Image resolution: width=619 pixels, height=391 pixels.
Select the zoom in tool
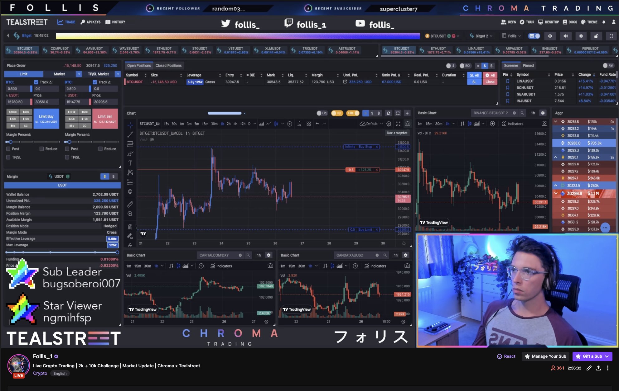click(x=130, y=214)
